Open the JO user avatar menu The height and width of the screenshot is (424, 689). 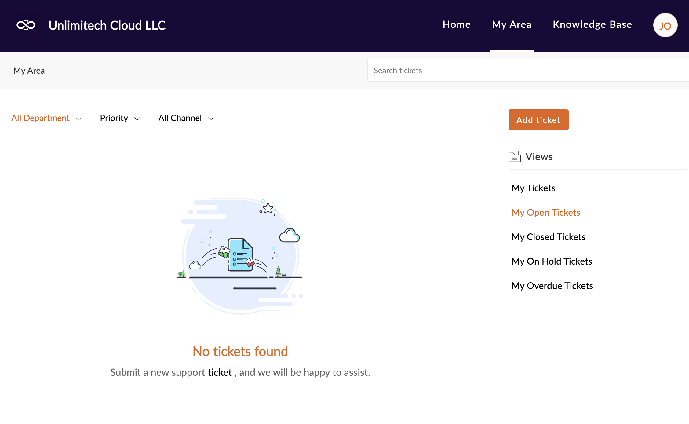pyautogui.click(x=665, y=25)
